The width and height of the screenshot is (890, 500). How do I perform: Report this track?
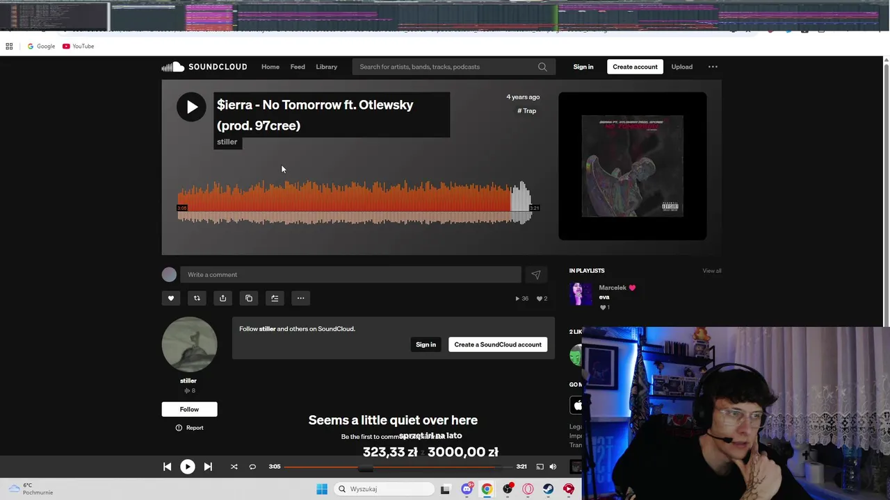pyautogui.click(x=189, y=428)
